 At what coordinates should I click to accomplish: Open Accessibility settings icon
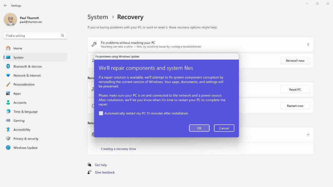point(8,130)
